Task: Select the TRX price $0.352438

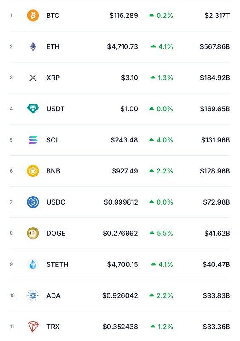Action: tap(120, 327)
